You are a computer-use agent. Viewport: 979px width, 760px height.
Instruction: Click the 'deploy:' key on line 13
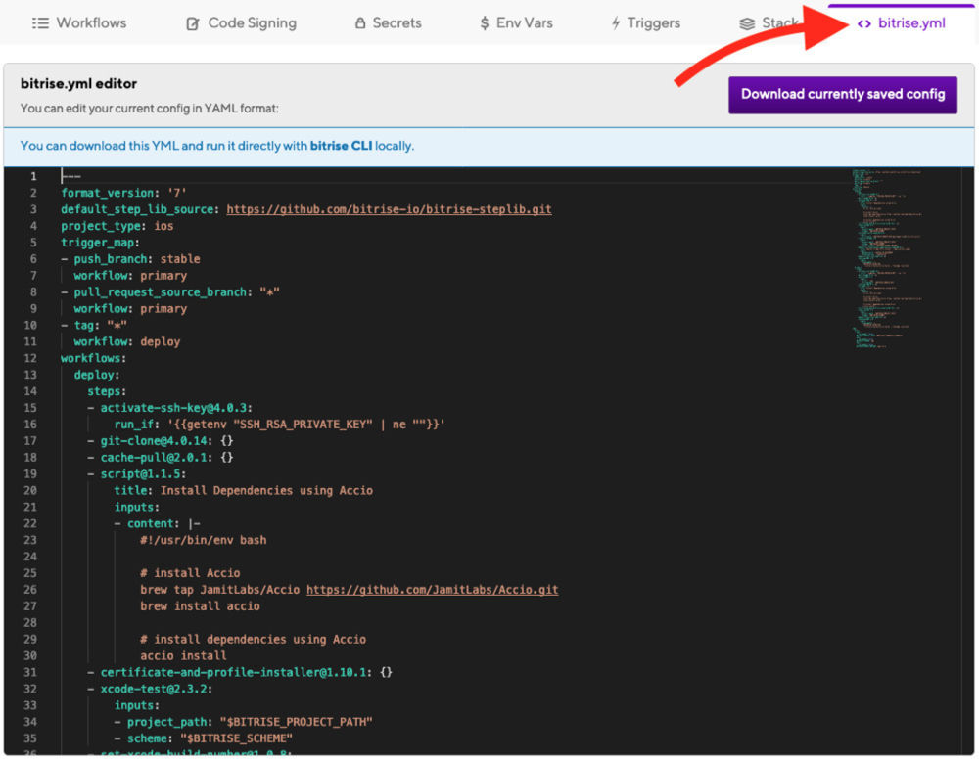[96, 375]
